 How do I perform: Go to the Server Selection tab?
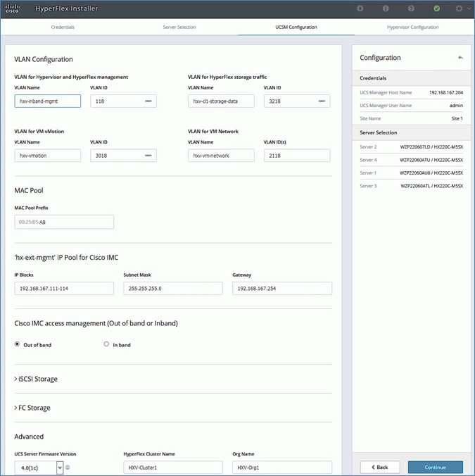[x=179, y=27]
